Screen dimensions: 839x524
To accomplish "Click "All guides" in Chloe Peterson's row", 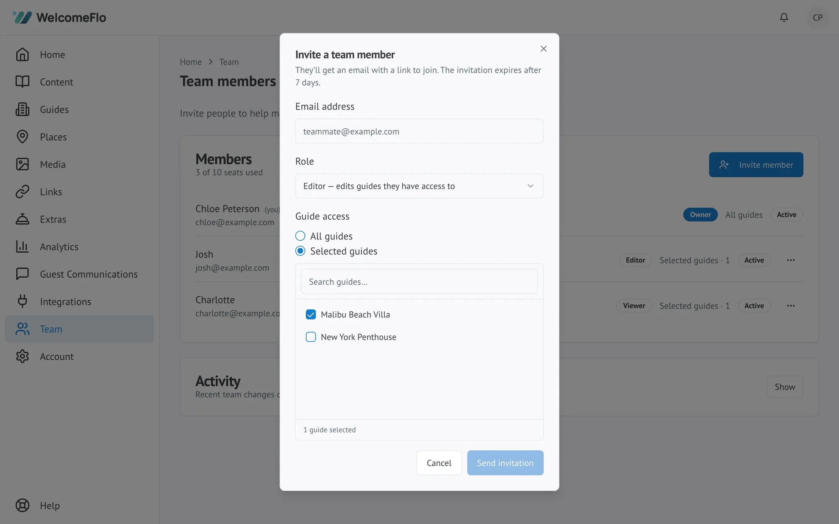I will 743,215.
